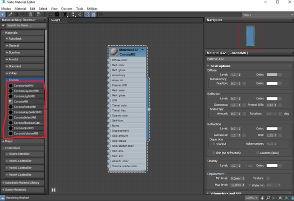
Task: Expand the Autodesk materials group
Action: [24, 38]
